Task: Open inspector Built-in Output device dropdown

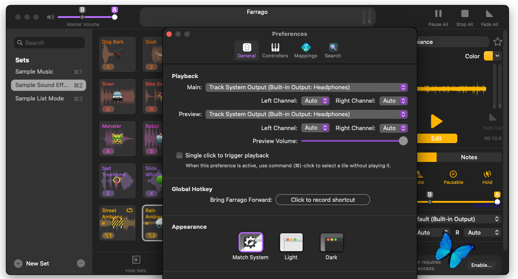Action: point(459,219)
